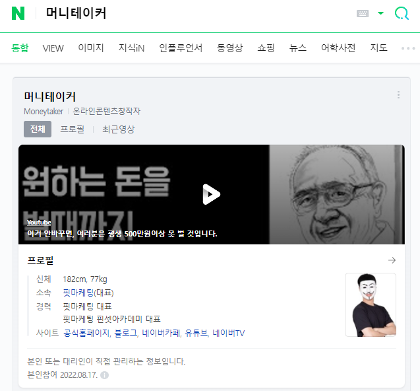Click the 본인참여 2022.08.17. text
The width and height of the screenshot is (420, 391).
pos(63,375)
